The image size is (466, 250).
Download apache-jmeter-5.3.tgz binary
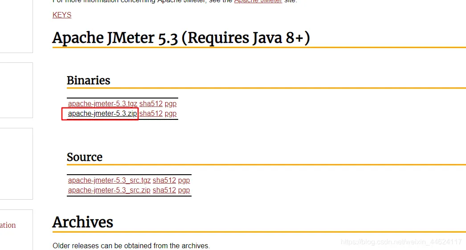click(x=102, y=103)
